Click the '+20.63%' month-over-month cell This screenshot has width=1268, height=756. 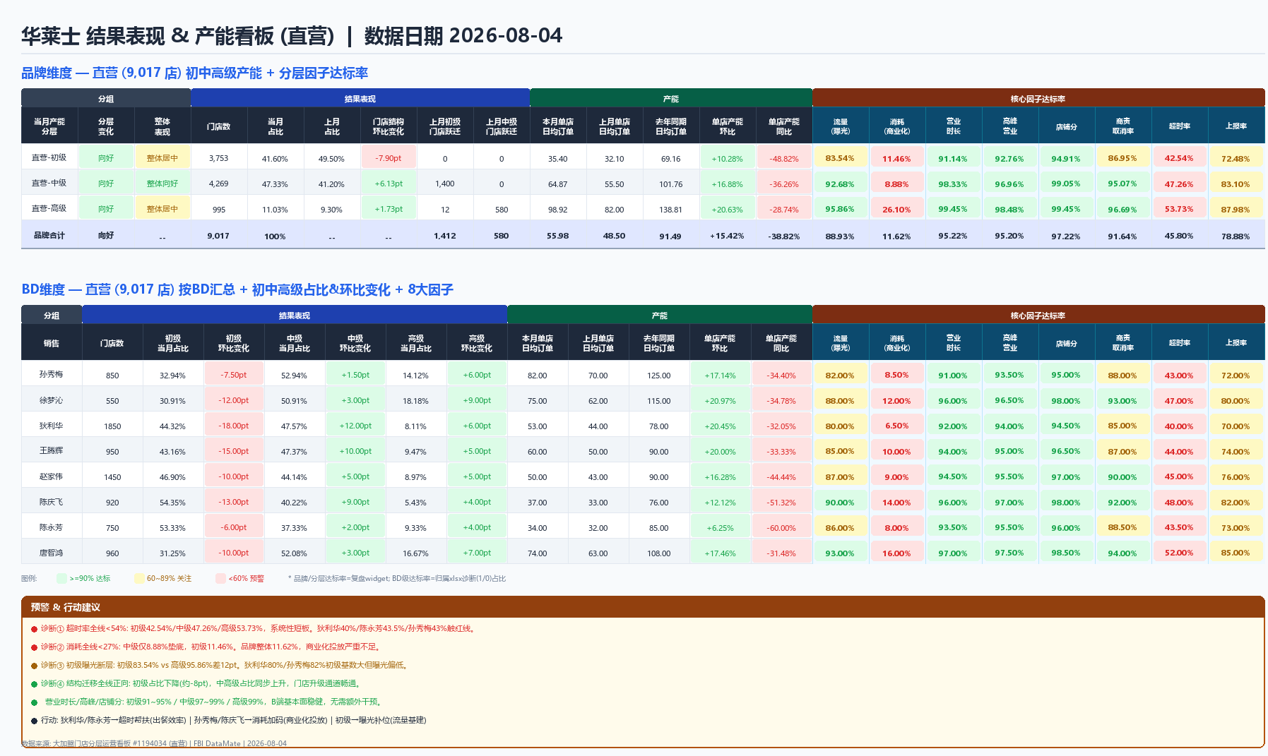point(728,209)
